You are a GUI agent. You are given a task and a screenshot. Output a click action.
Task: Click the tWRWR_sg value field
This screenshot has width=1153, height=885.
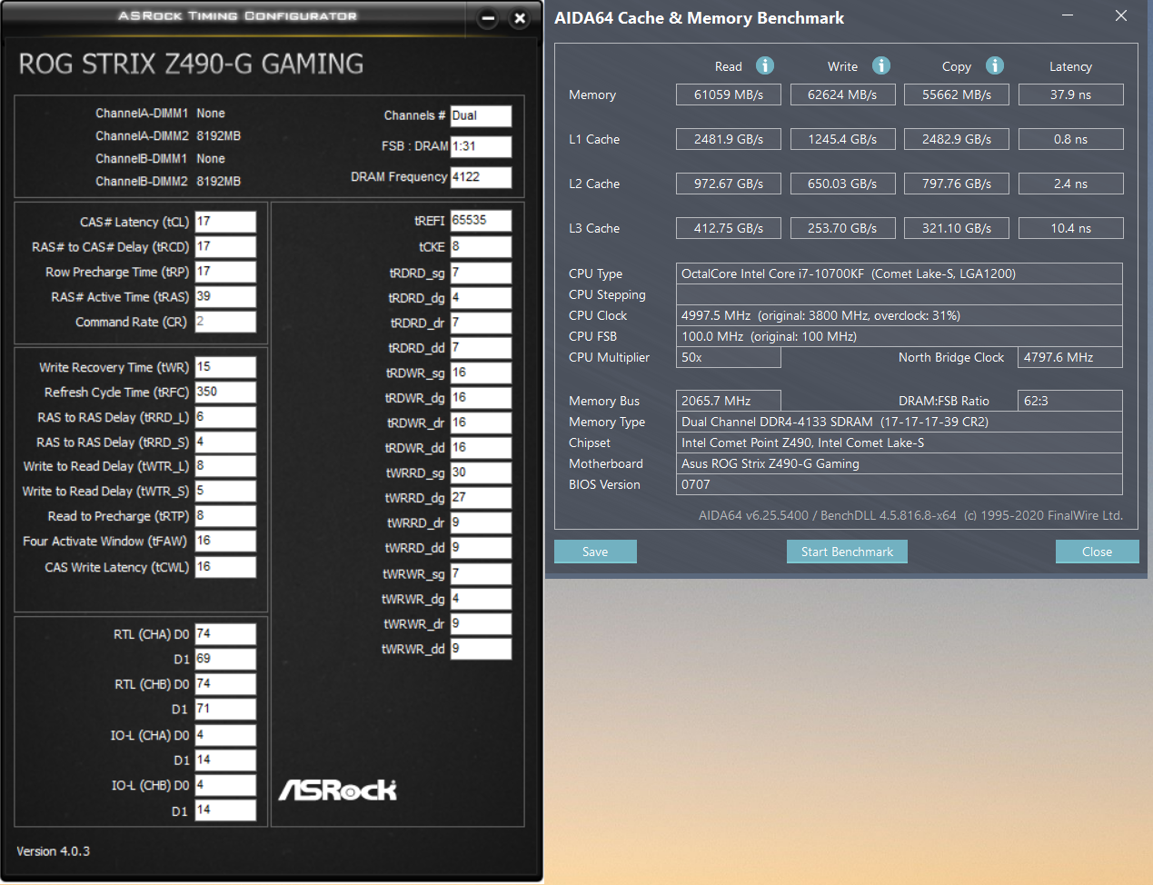481,574
